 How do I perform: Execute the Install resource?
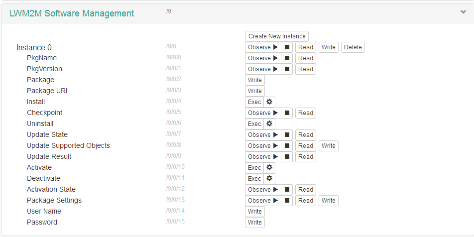(x=254, y=102)
